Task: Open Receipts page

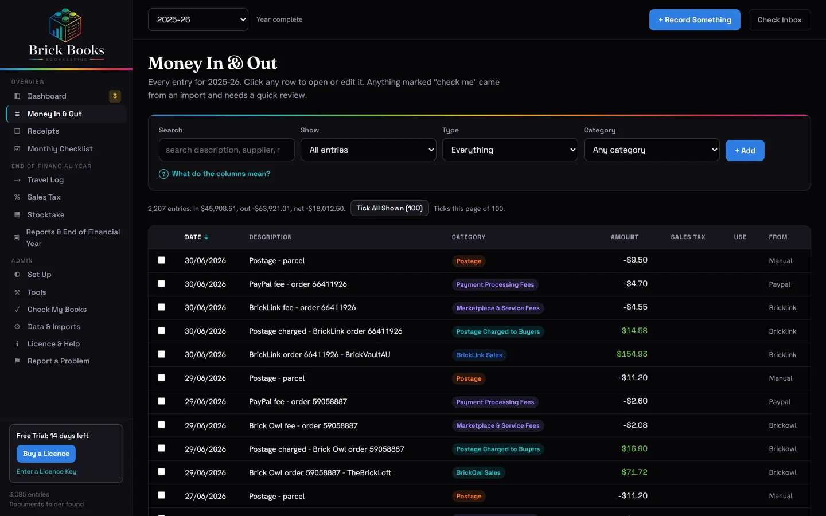Action: (66, 131)
